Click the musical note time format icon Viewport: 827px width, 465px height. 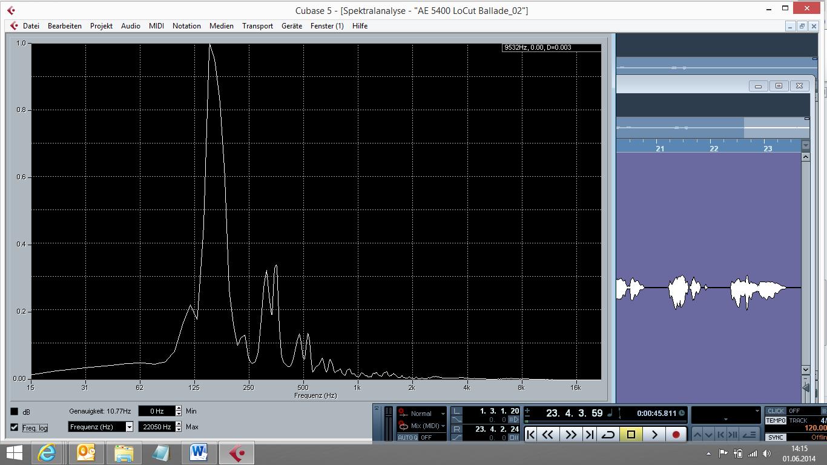(610, 413)
